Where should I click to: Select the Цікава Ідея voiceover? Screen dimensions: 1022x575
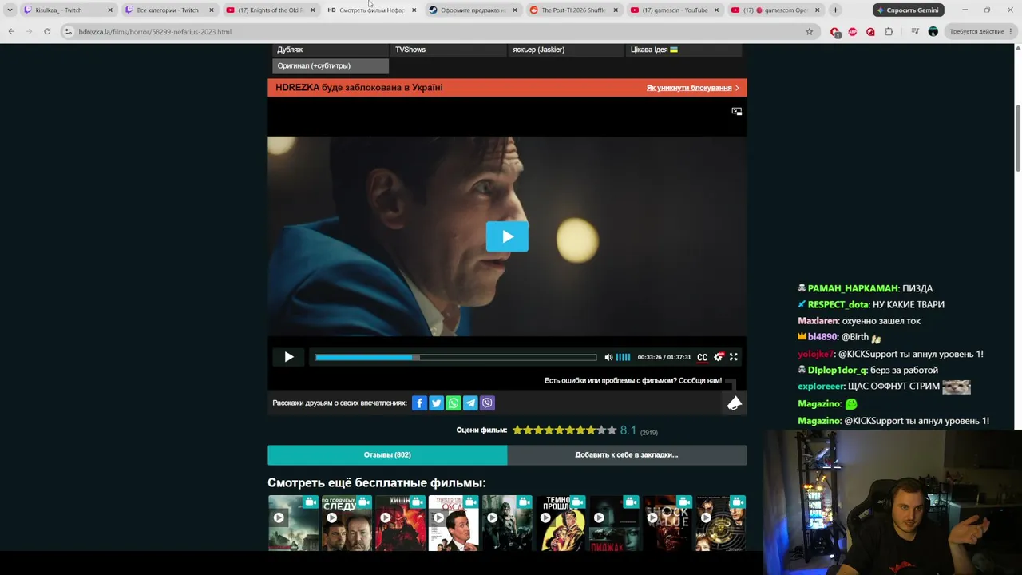(683, 50)
